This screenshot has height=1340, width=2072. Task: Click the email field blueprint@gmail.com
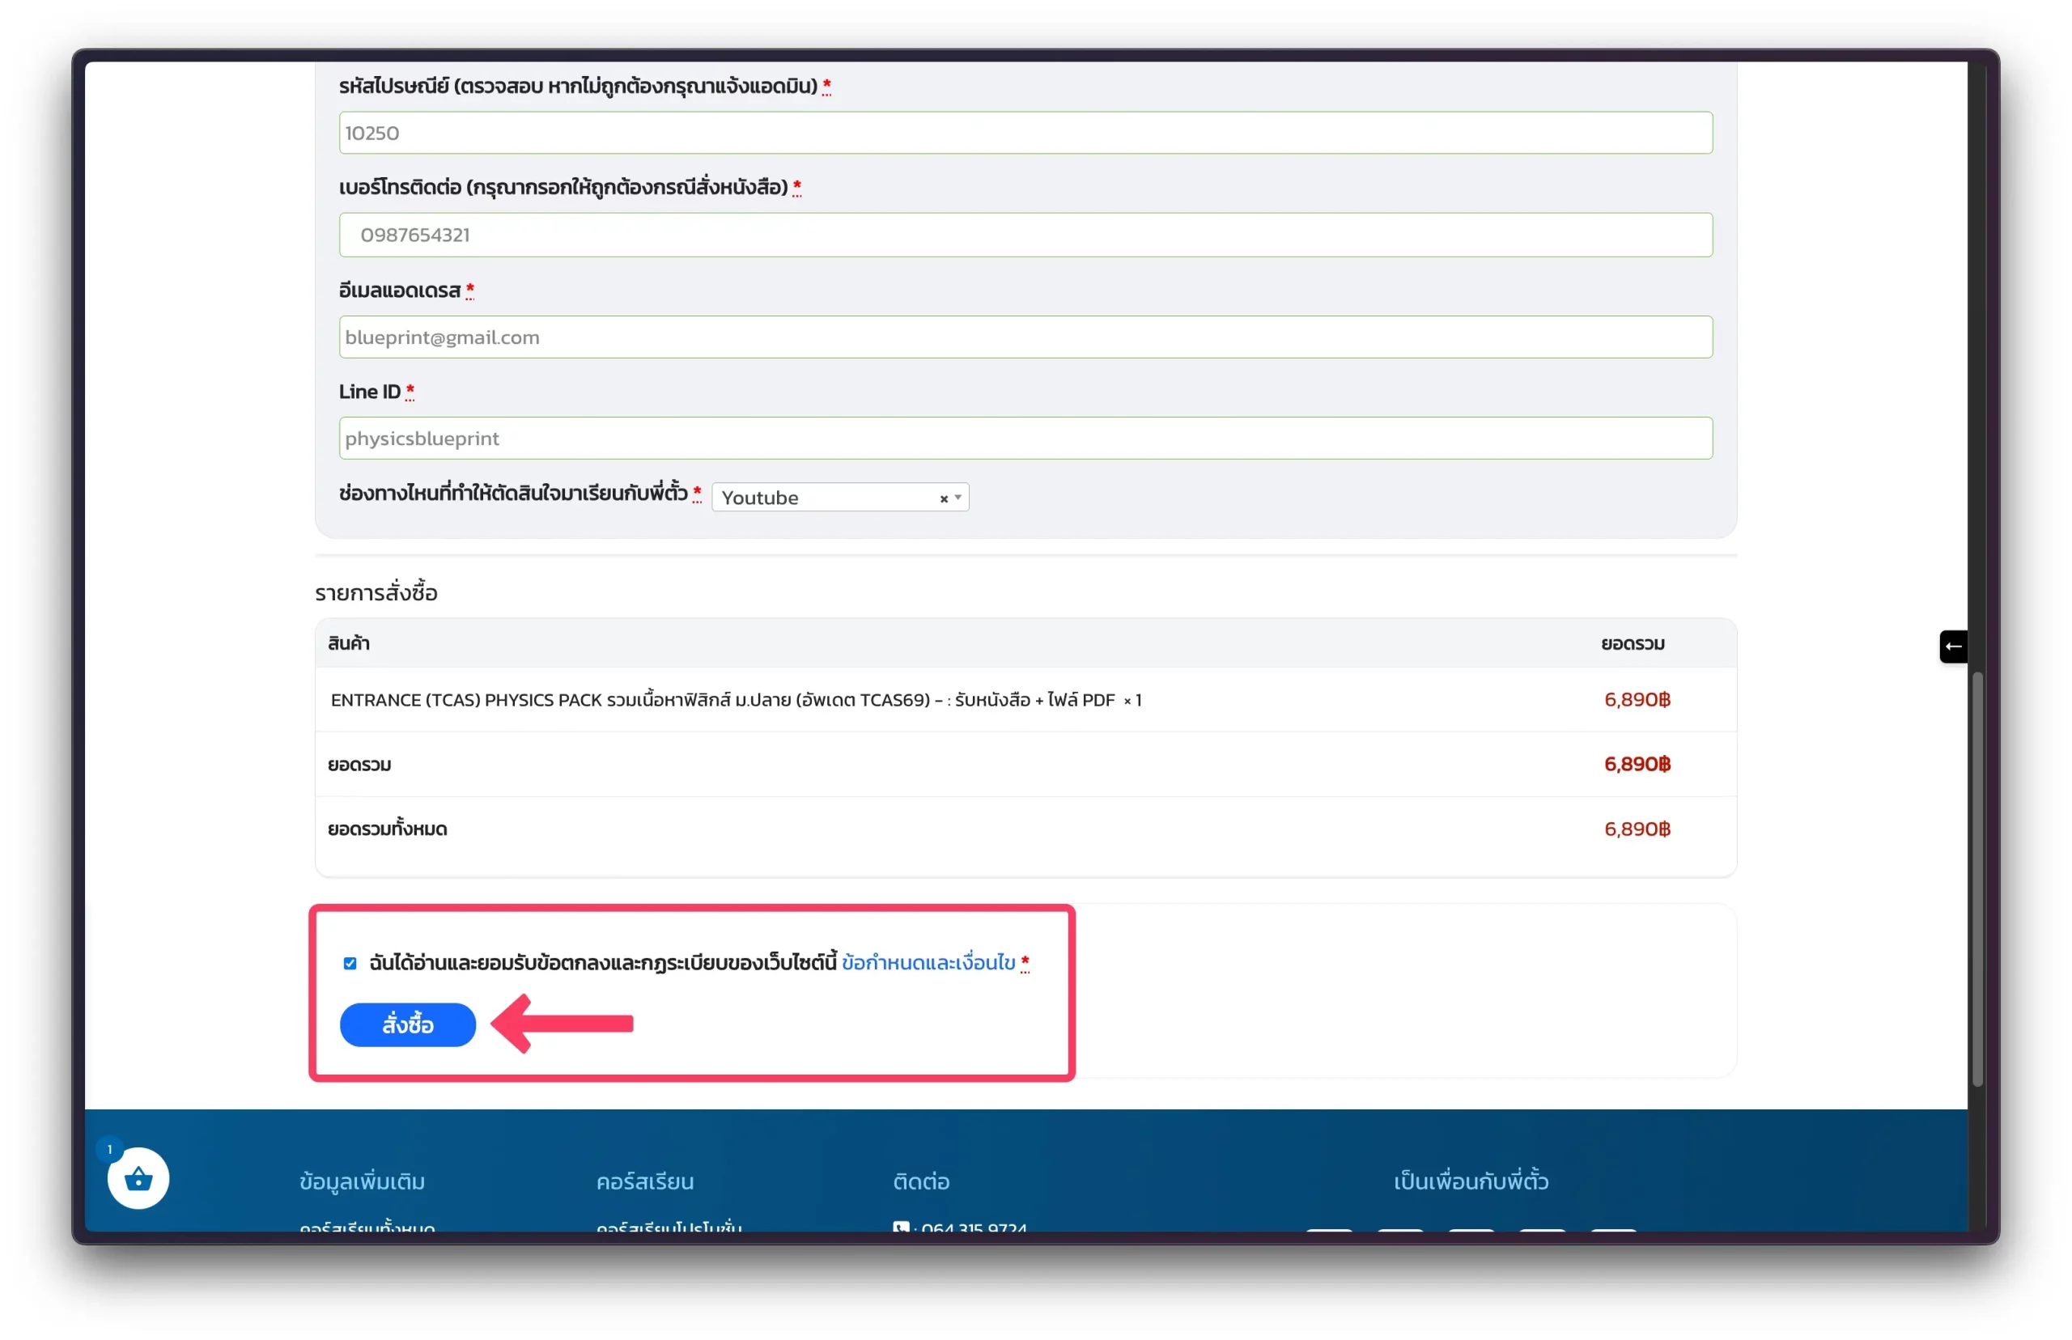[1025, 337]
